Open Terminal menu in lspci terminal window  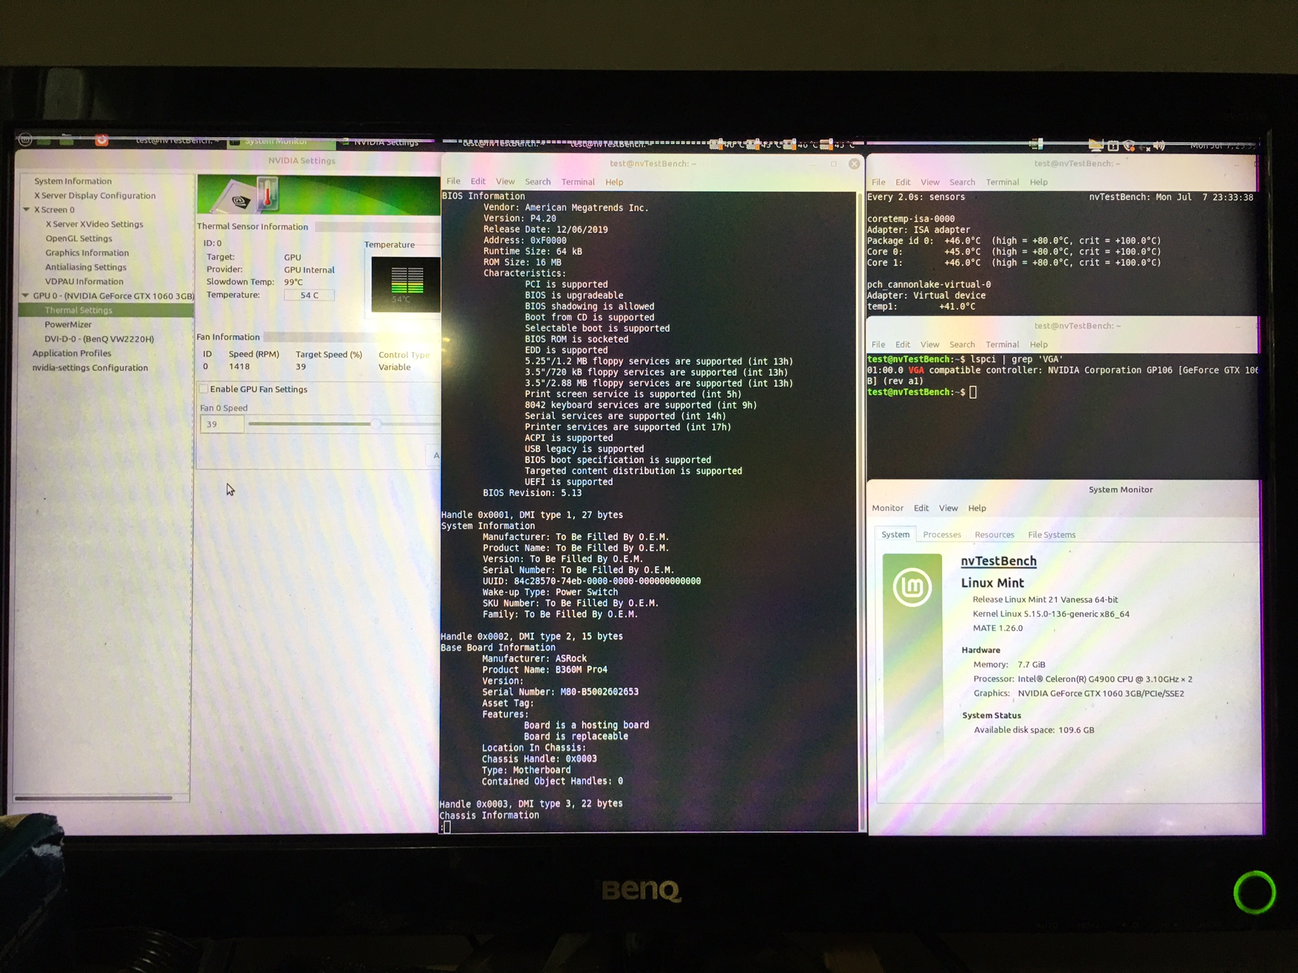[x=1002, y=344]
